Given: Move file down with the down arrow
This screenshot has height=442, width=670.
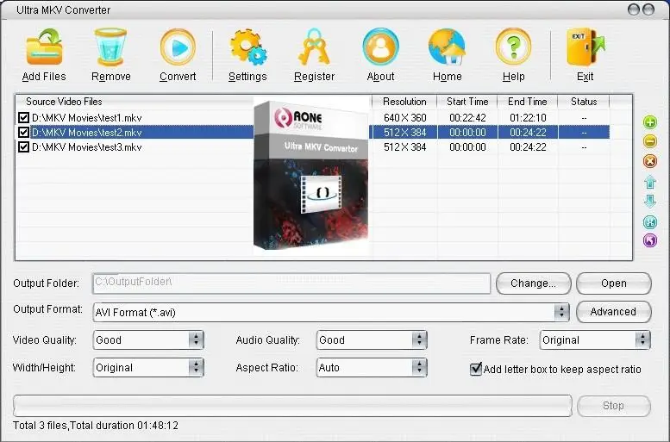Looking at the screenshot, I should pyautogui.click(x=650, y=201).
